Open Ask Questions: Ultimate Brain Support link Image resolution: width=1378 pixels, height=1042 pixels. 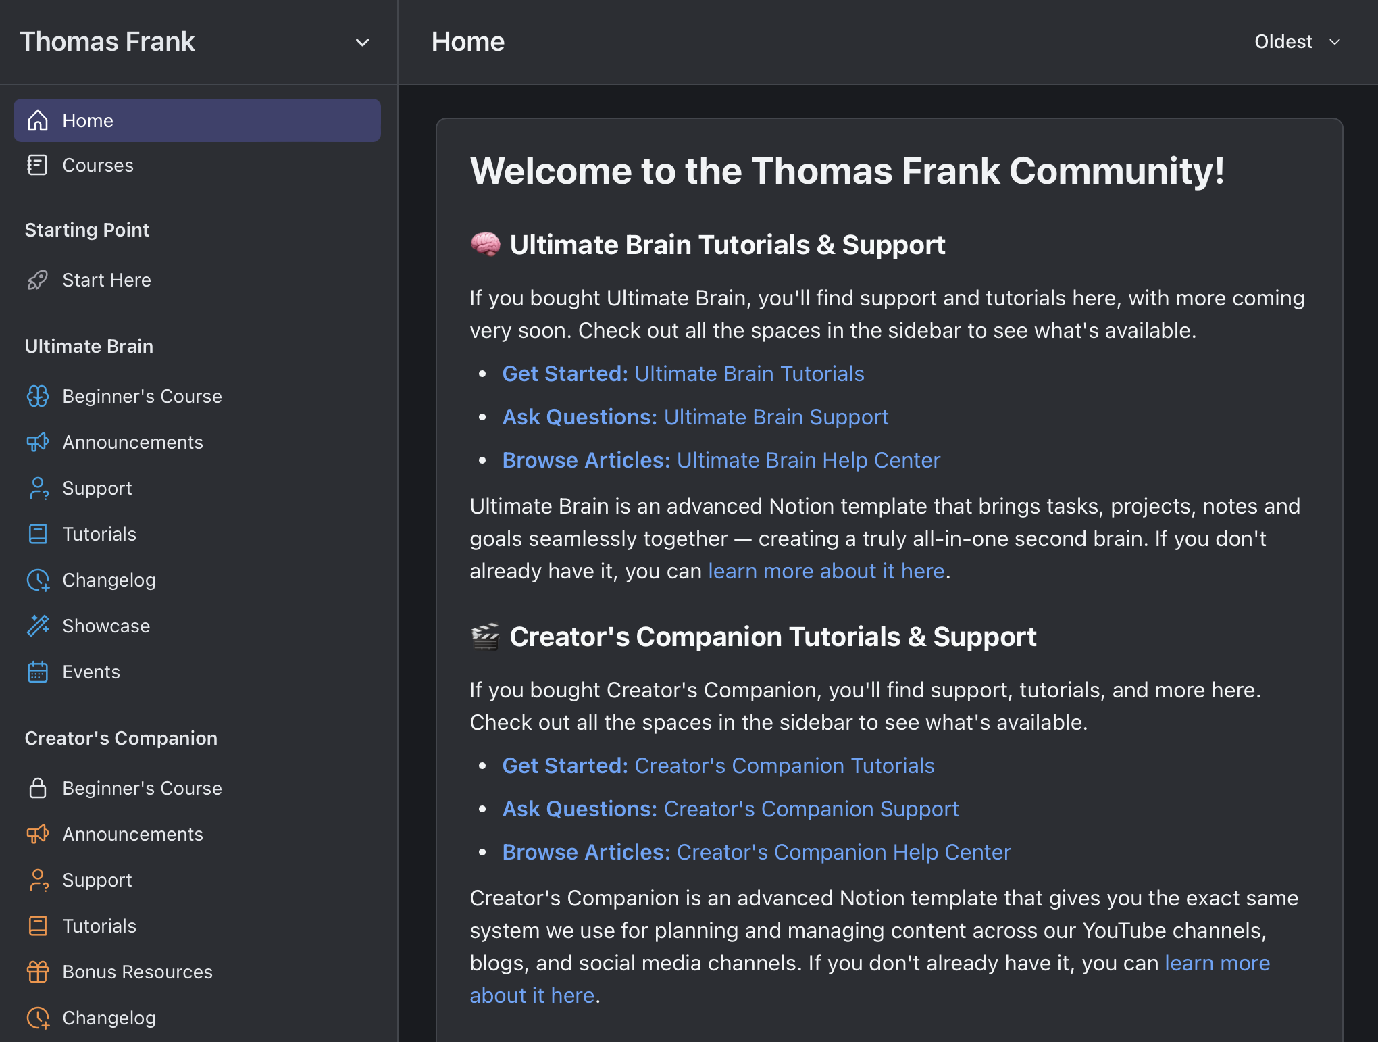pos(695,417)
